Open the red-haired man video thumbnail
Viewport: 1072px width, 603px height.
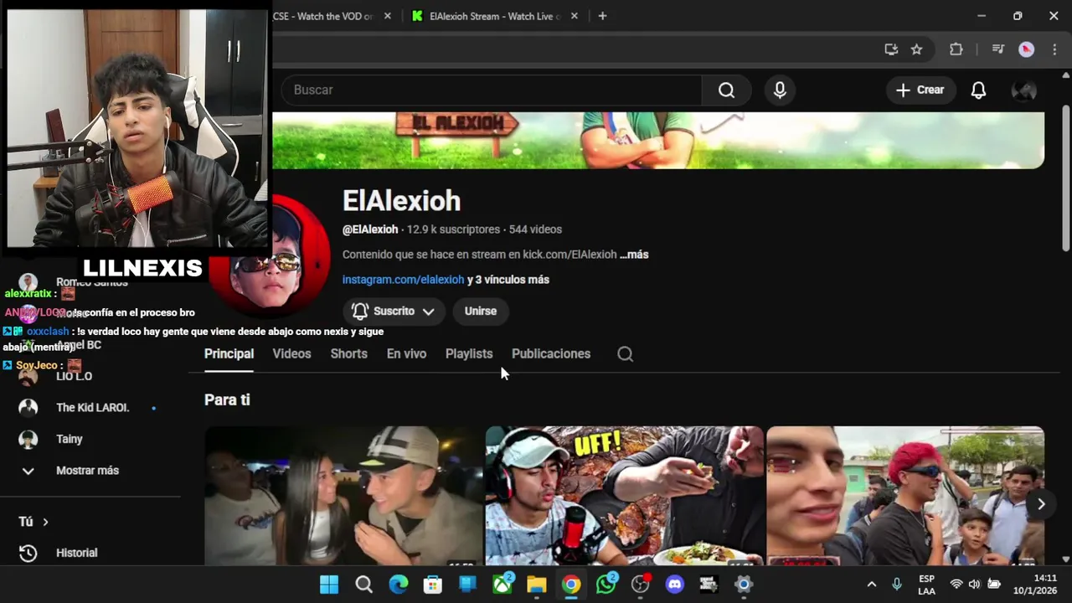tap(905, 496)
